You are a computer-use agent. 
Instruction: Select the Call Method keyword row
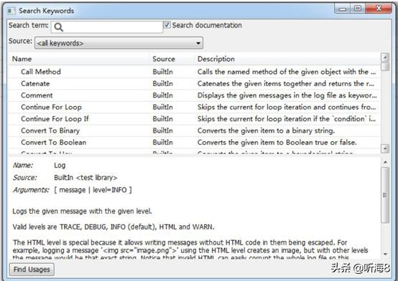(x=194, y=72)
